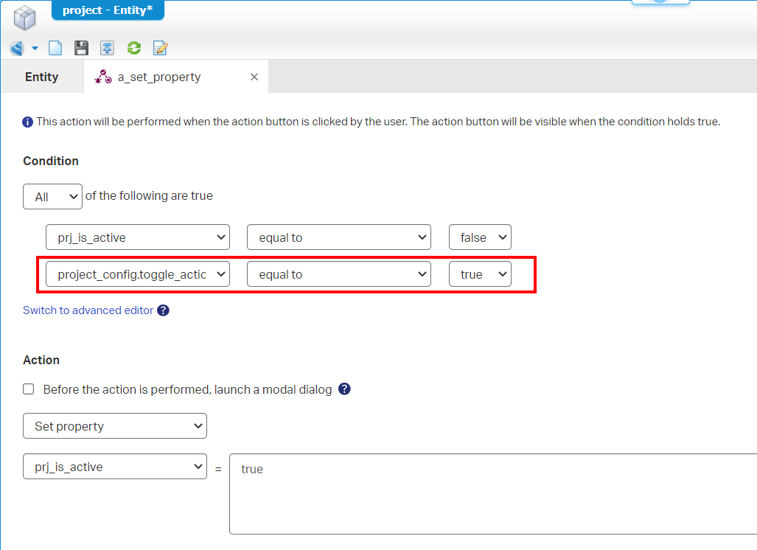
Task: Create a new document from toolbar
Action: (55, 48)
